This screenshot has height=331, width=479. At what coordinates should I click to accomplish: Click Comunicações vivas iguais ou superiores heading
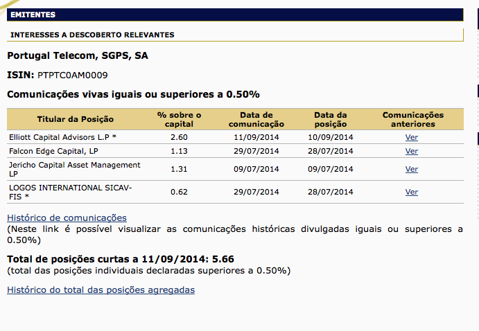133,94
